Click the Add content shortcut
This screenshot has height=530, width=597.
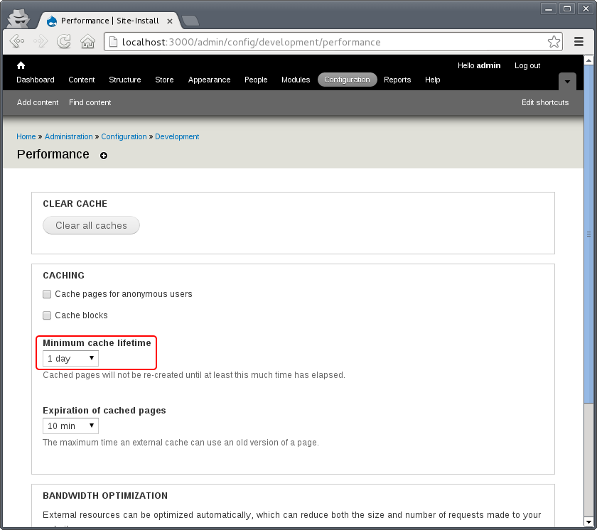point(38,102)
